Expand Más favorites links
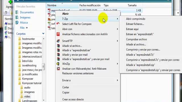Screen dimensions: 182x102 (24, 28)
